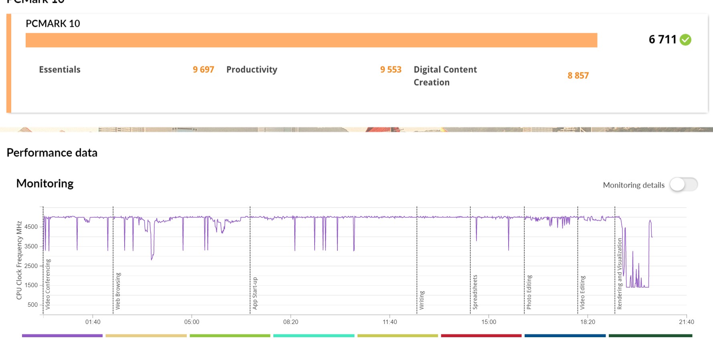Select the Spreadsheets marker on chart
713x340 pixels.
click(475, 292)
